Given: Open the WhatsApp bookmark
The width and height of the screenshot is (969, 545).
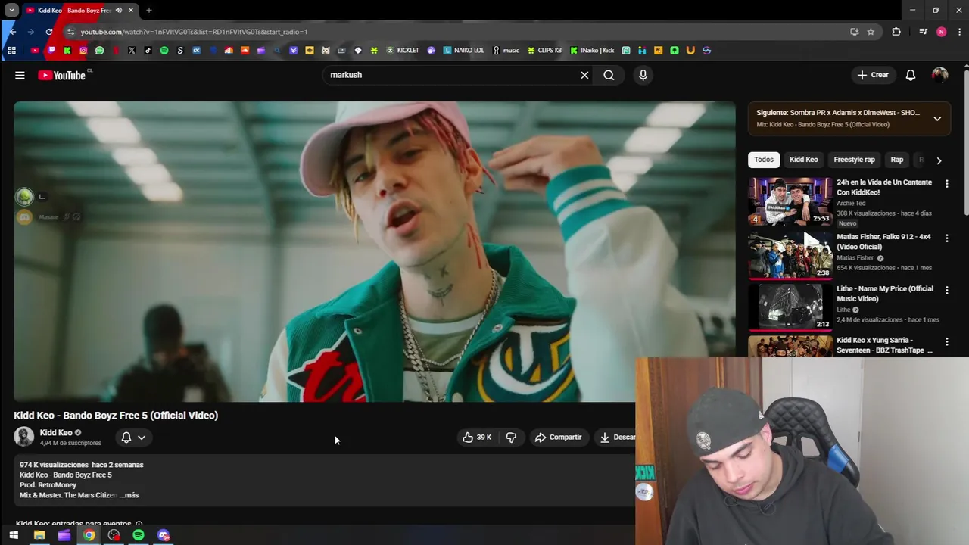Looking at the screenshot, I should [99, 51].
